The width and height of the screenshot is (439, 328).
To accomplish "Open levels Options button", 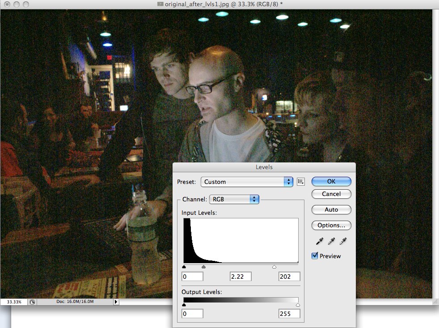I will [x=331, y=226].
